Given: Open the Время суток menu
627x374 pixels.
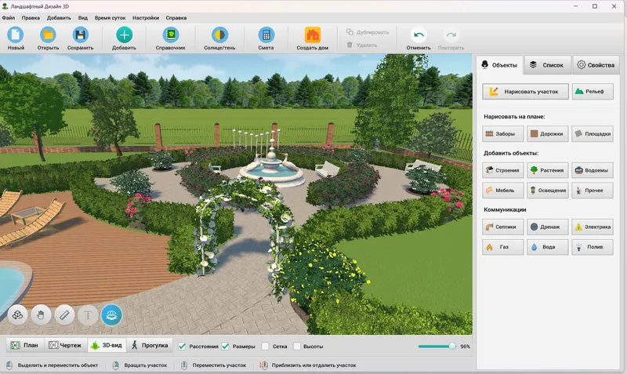Looking at the screenshot, I should pos(110,17).
